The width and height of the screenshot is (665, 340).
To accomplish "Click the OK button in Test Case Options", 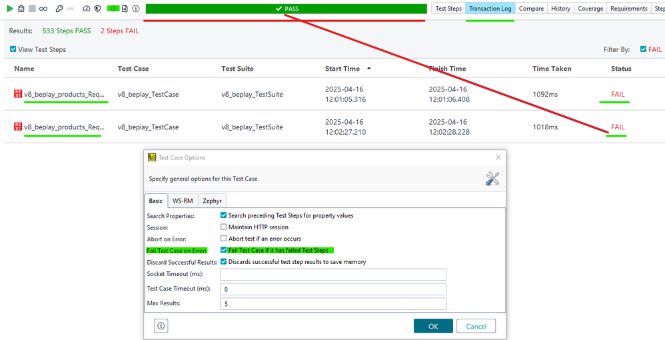I will click(x=433, y=326).
